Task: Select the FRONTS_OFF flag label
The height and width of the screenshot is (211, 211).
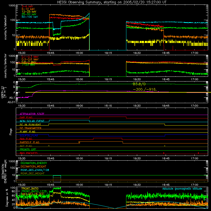Action: 28,149
